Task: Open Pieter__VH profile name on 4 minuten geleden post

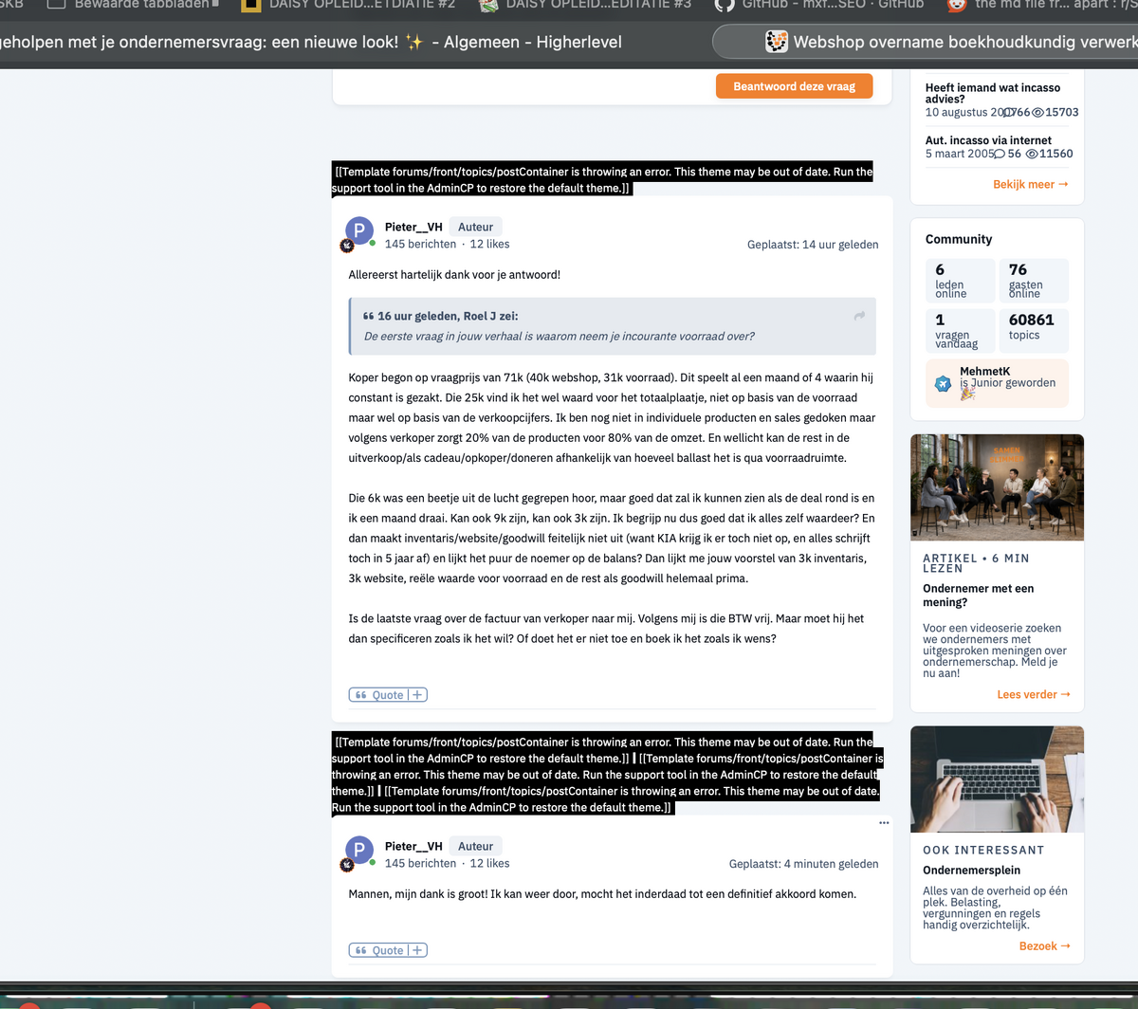Action: click(x=413, y=846)
